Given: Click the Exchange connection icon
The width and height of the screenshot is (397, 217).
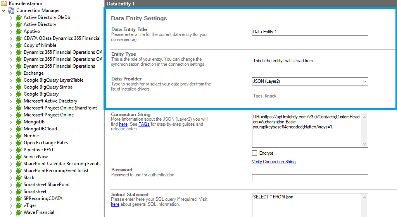Looking at the screenshot, I should [x=19, y=73].
